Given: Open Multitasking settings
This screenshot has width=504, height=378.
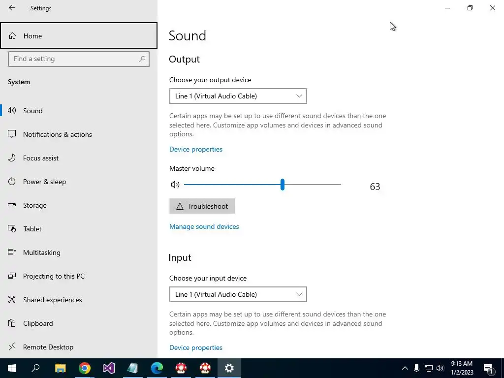Looking at the screenshot, I should tap(79, 252).
